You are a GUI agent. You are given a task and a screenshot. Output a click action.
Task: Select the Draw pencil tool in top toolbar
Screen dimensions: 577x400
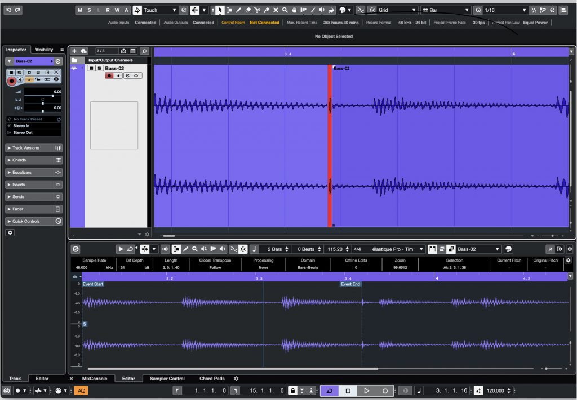coord(238,10)
